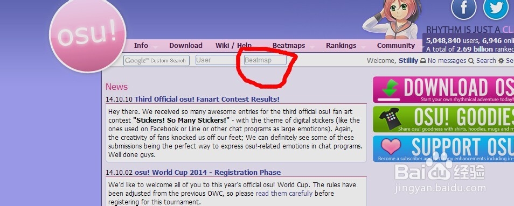514x206 pixels.
Task: Click the 'RHYTHM IS JUST A' slogan
Action: pyautogui.click(x=463, y=30)
